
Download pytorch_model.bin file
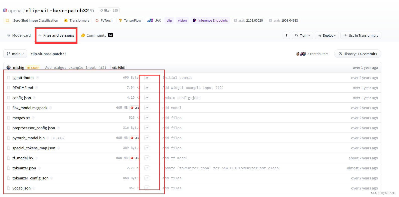[147, 138]
